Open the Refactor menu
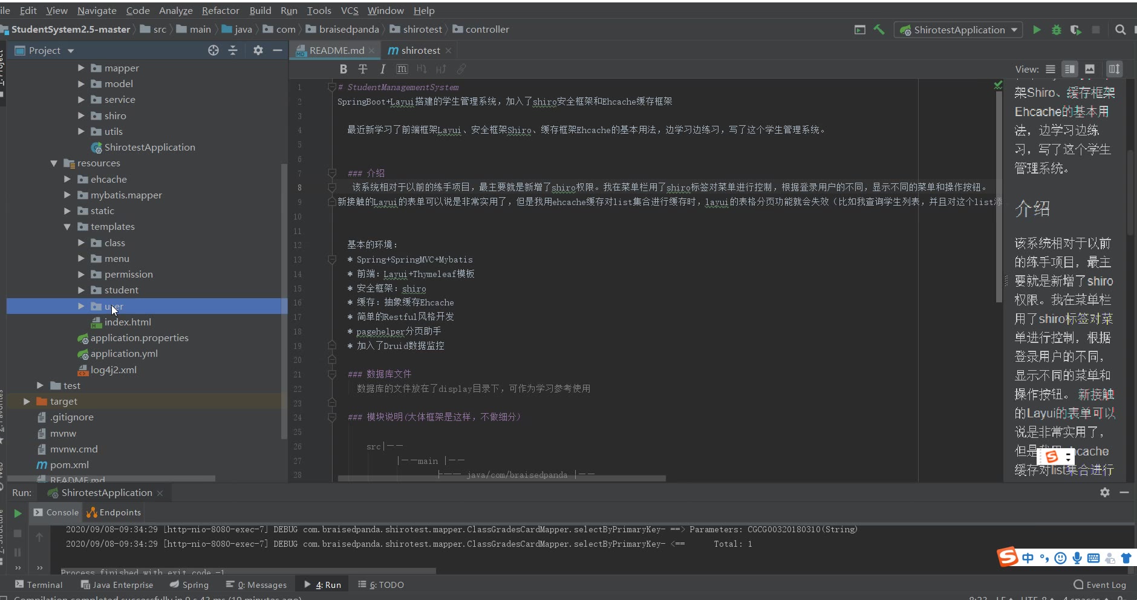The image size is (1137, 600). [220, 10]
